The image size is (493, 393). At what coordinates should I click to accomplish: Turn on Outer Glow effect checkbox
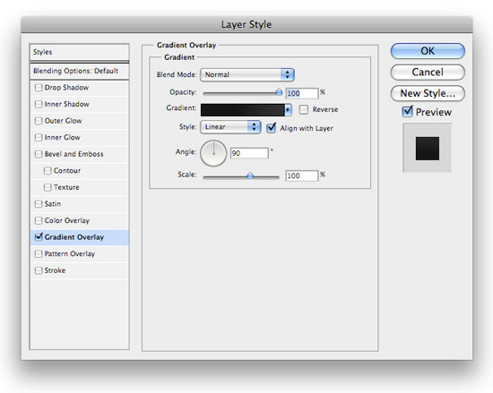pyautogui.click(x=39, y=121)
